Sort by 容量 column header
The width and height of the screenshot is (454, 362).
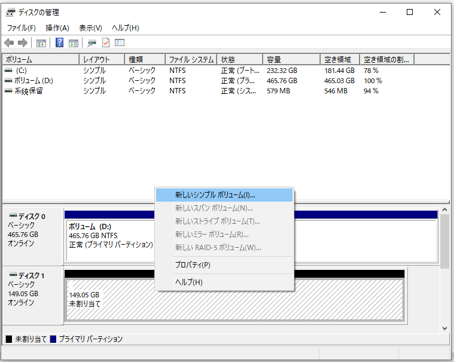tap(291, 60)
